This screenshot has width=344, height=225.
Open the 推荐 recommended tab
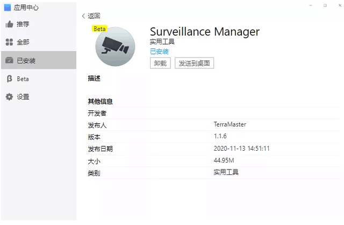point(23,24)
